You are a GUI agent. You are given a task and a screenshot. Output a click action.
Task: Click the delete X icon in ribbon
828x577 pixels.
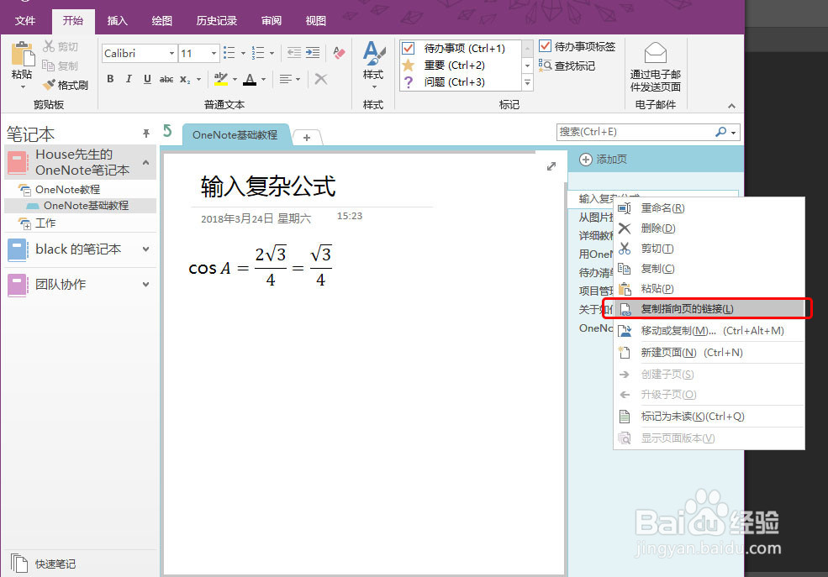[x=320, y=79]
